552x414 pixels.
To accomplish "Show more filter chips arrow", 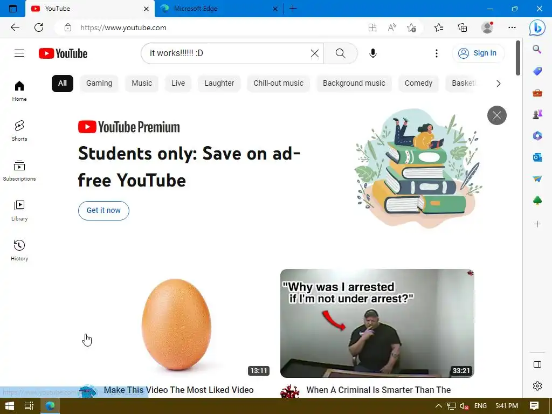I will pos(498,84).
